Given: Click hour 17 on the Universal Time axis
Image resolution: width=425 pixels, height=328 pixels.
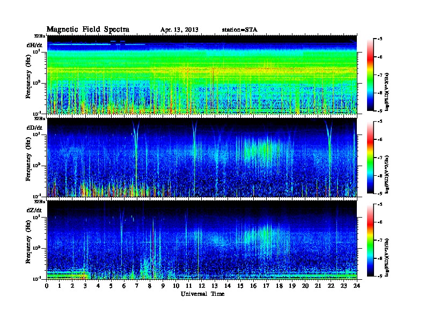Looking at the screenshot, I should (267, 286).
